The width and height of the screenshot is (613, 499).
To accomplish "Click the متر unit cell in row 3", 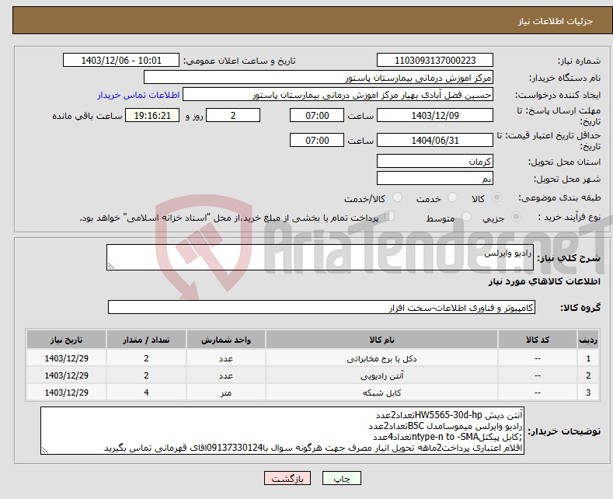I will coord(226,393).
